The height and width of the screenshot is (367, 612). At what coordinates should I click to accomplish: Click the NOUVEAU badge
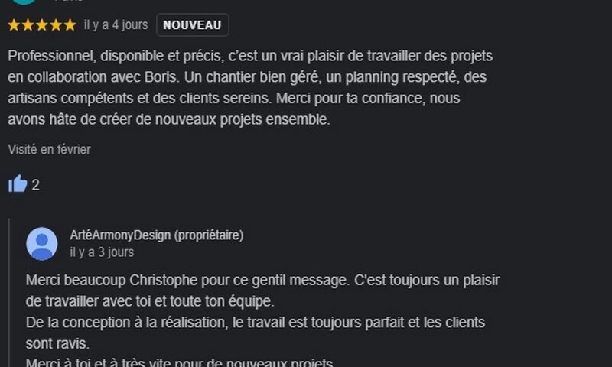(193, 25)
